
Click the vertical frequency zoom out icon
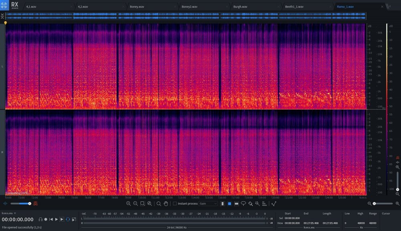coord(397,194)
